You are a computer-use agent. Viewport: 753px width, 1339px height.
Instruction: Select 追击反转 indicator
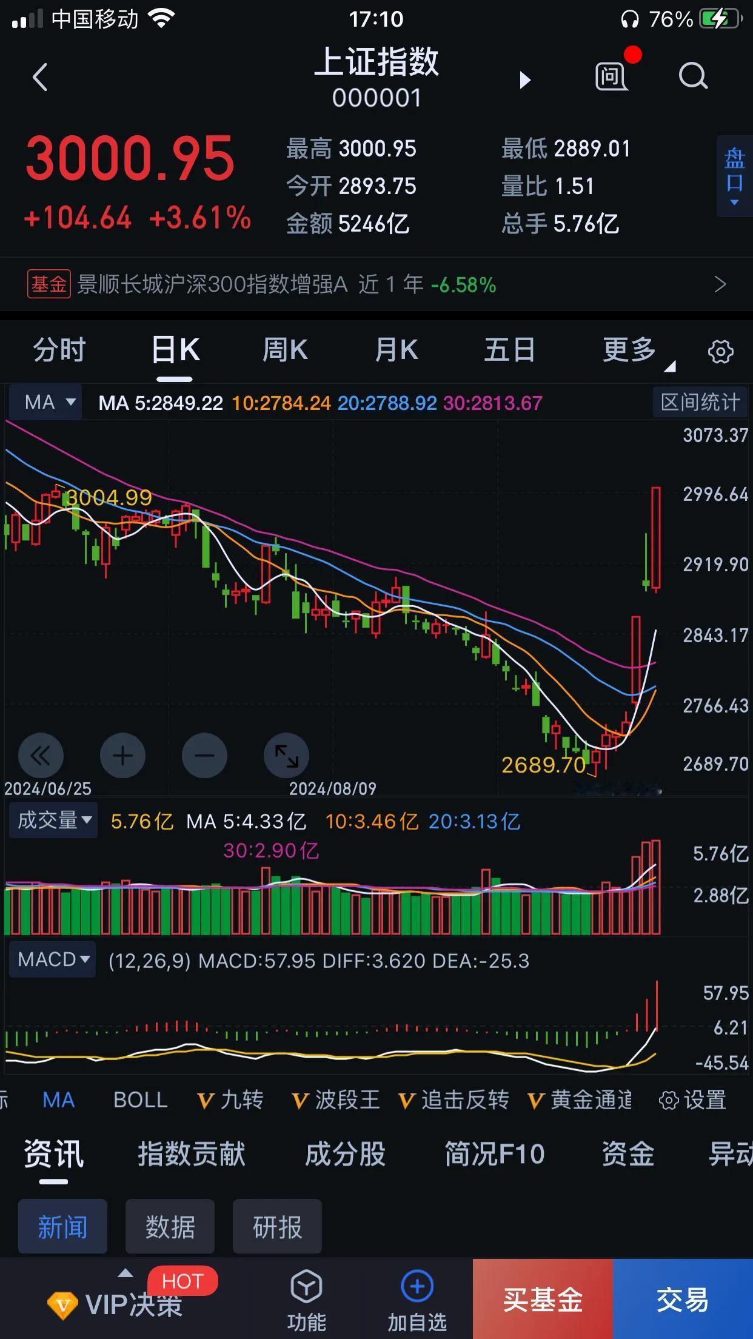(x=453, y=1099)
